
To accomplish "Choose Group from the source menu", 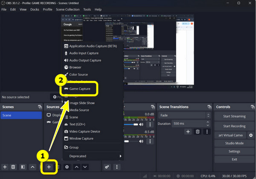I will (93, 147).
